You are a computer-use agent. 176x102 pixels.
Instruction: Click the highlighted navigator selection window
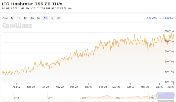pyautogui.click(x=165, y=95)
